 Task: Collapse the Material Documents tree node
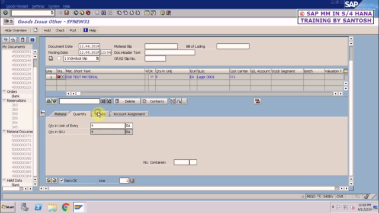click(x=4, y=131)
